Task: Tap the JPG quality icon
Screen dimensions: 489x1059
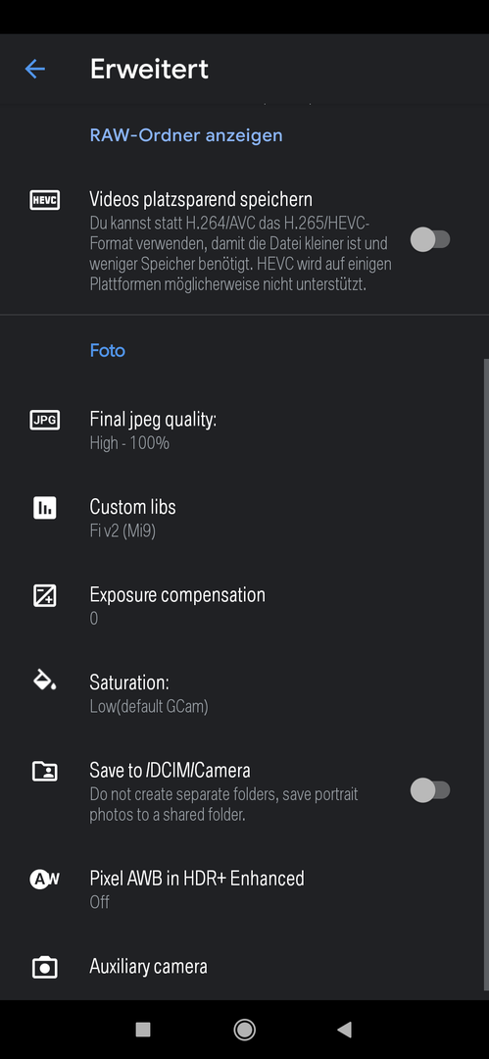Action: click(44, 420)
